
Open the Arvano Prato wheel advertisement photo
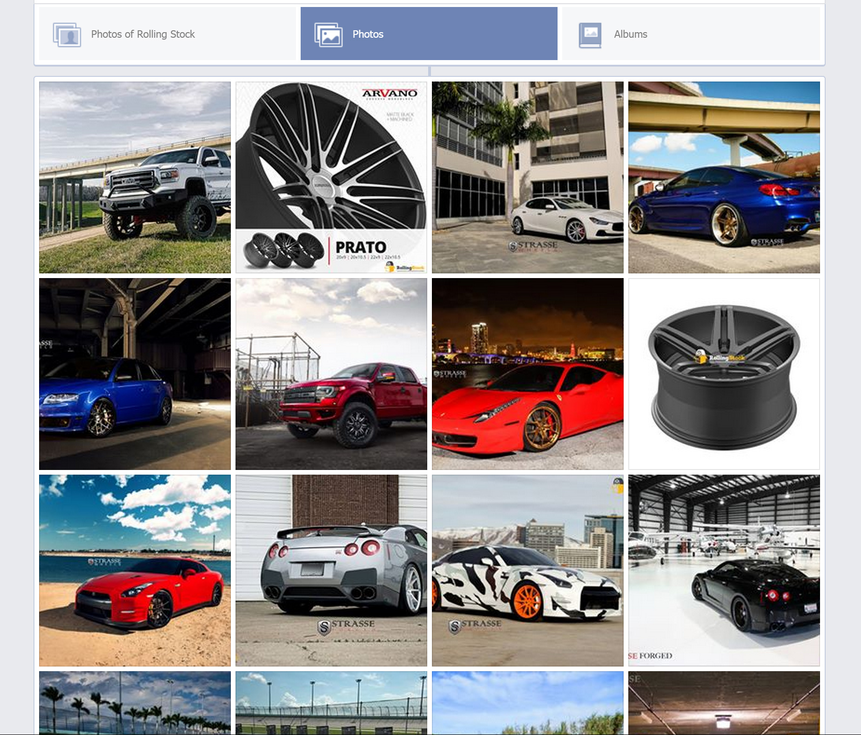pyautogui.click(x=331, y=177)
